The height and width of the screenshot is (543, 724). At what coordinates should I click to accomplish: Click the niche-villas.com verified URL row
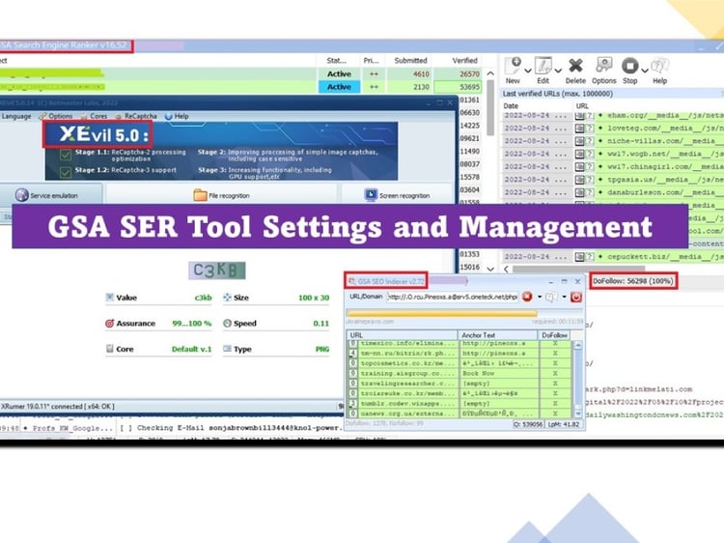coord(613,141)
